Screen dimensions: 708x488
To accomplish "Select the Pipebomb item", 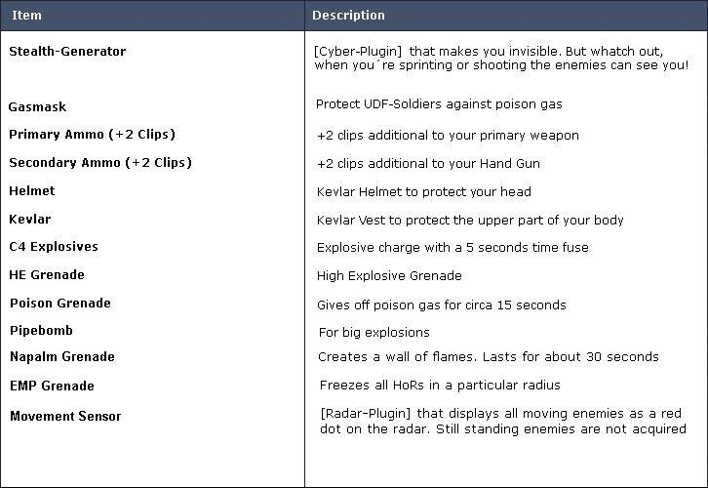I will click(x=41, y=330).
